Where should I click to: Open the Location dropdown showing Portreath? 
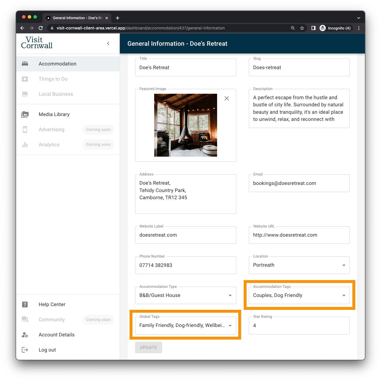[299, 265]
